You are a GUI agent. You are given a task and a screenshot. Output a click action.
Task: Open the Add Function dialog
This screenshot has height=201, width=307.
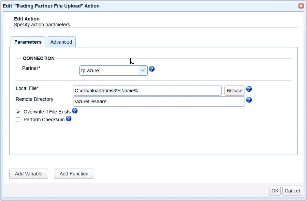point(74,174)
